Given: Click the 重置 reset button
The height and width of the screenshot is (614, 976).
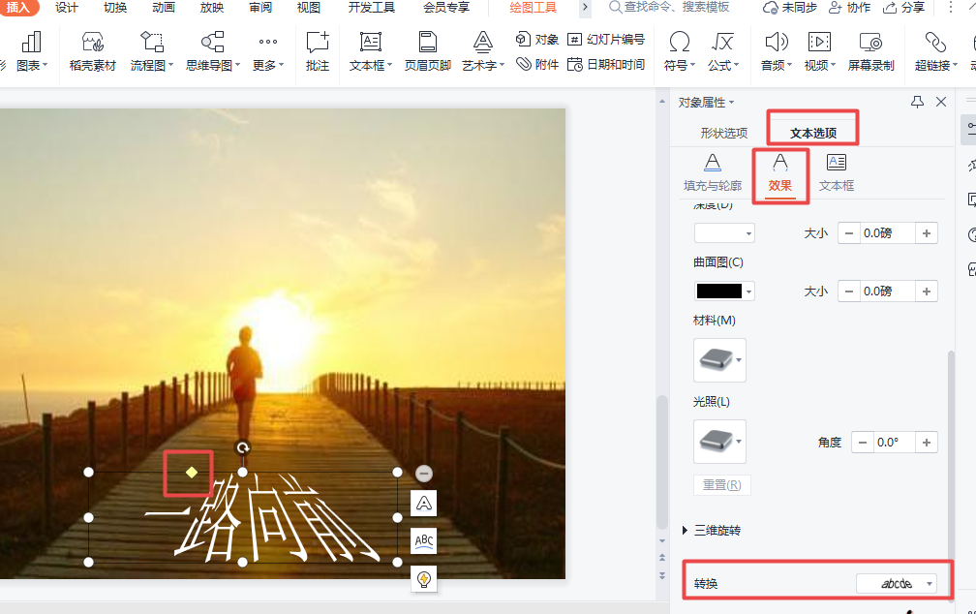Looking at the screenshot, I should click(x=721, y=484).
